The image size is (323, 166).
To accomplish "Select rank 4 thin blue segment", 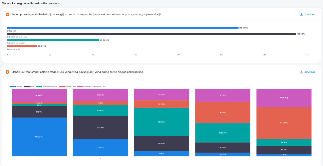I will click(x=223, y=154).
